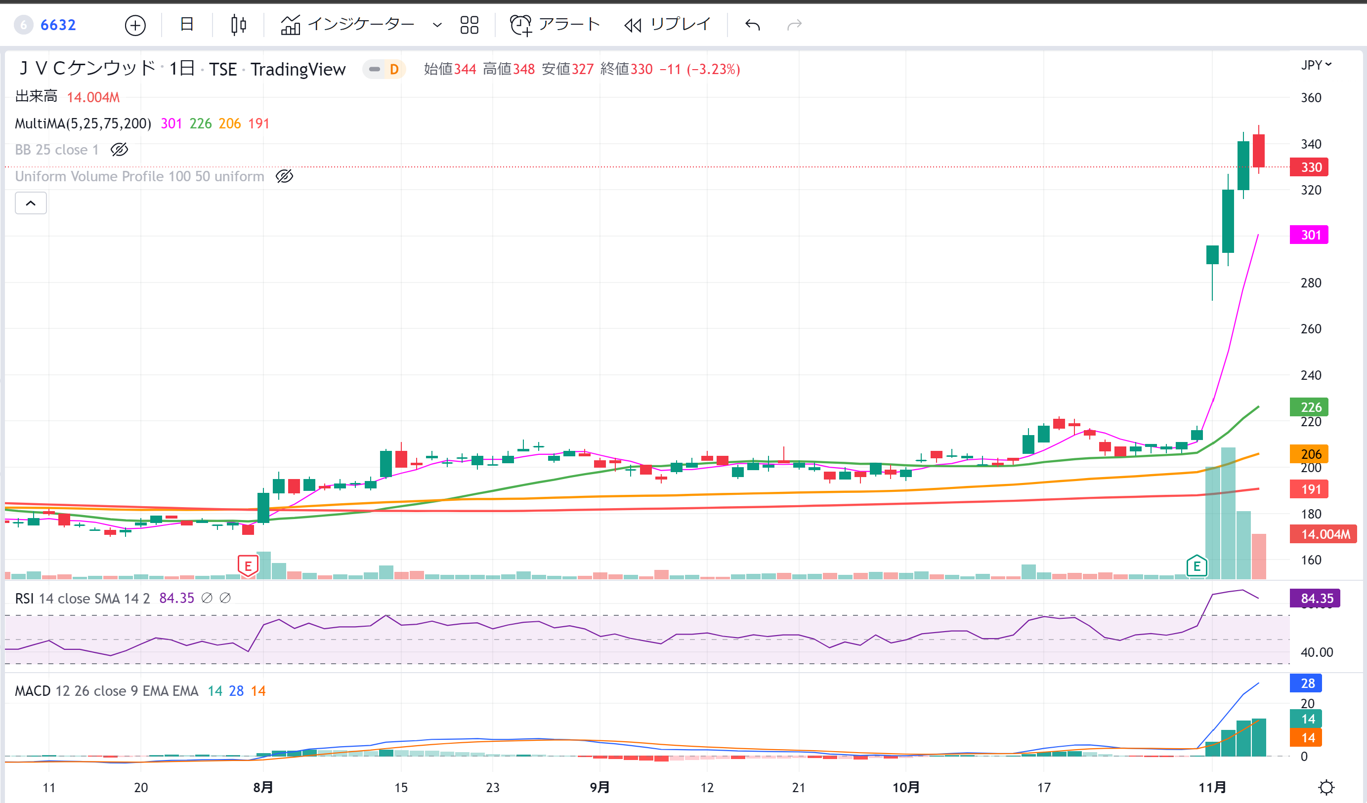Click second ∅ symbol beside RSI value
Screen dimensions: 1367x803
225,598
